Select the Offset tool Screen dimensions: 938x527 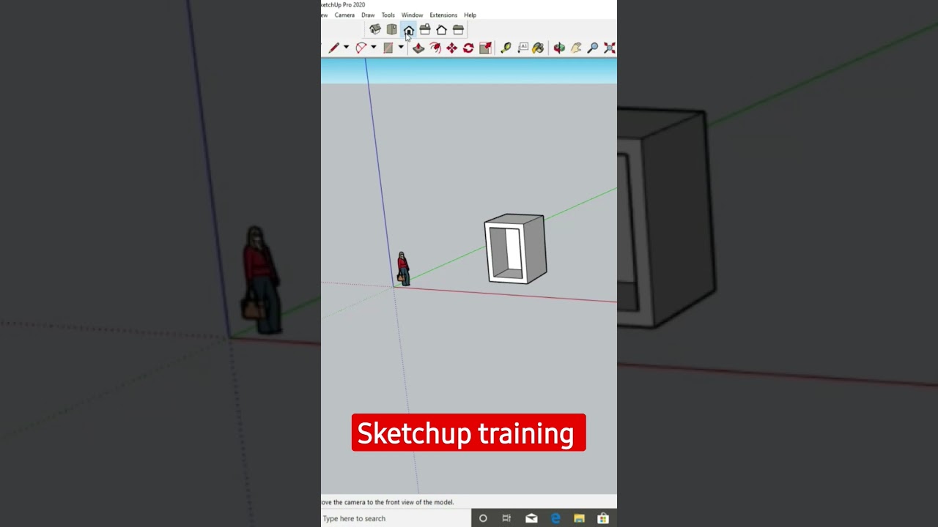pos(435,48)
